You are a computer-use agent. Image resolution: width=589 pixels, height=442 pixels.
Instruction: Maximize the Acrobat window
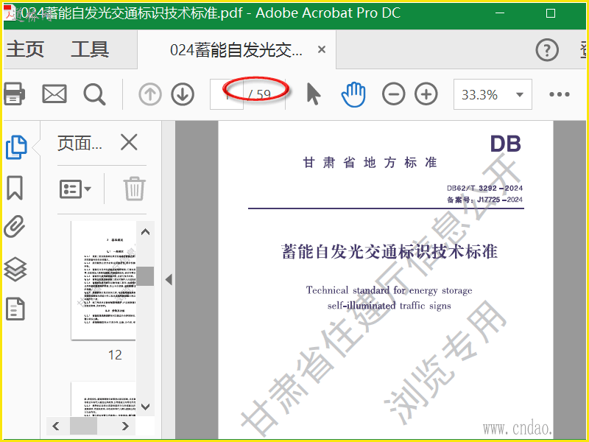[550, 13]
